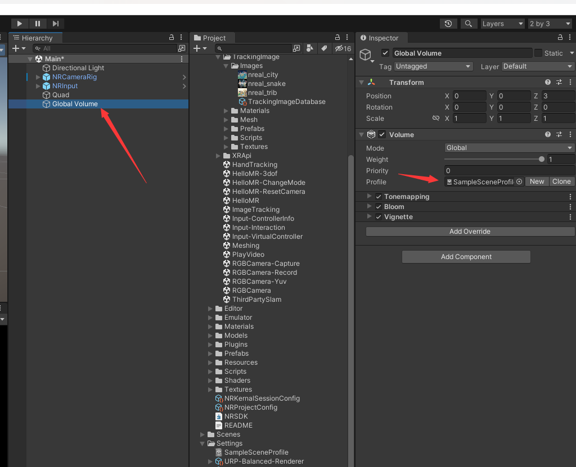This screenshot has width=576, height=467.
Task: Toggle the Static checkbox
Action: 538,53
